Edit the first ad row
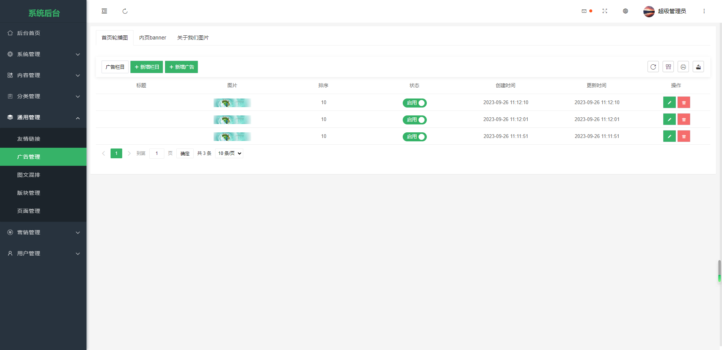Viewport: 722px width, 350px height. [669, 103]
